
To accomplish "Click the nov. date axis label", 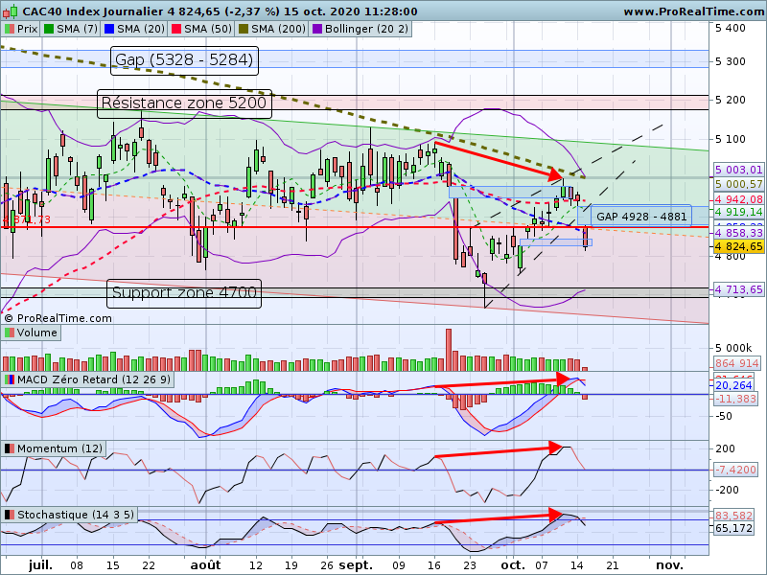I will point(669,565).
